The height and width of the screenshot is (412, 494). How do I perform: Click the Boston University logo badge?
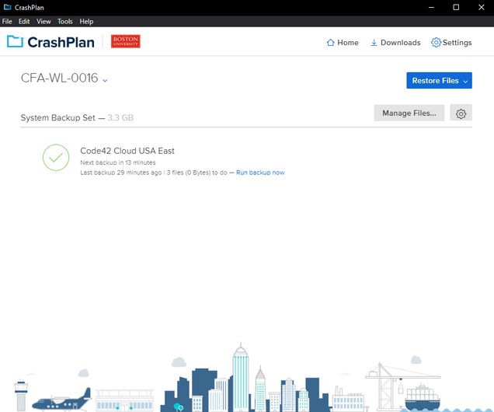click(x=125, y=42)
